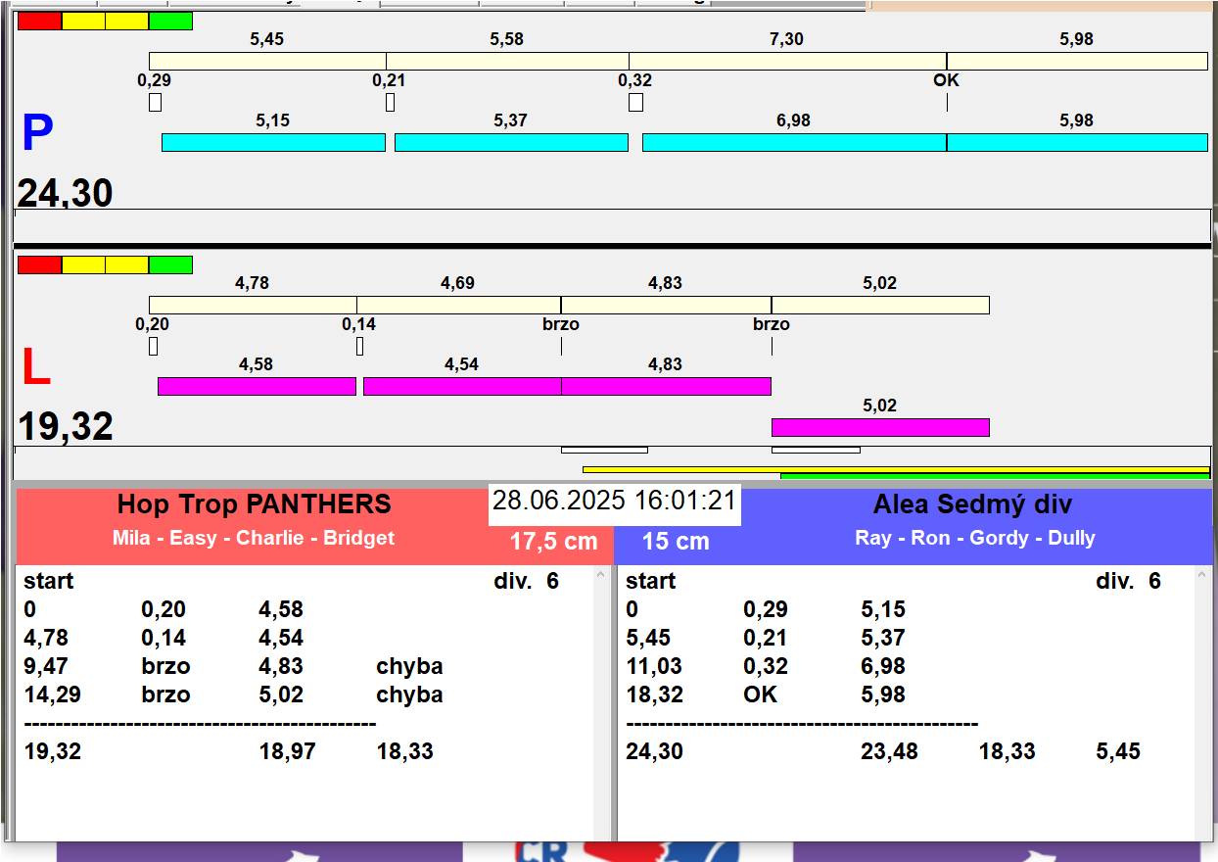Click the 17,5 cm jump height label
This screenshot has height=862, width=1218.
pyautogui.click(x=553, y=542)
